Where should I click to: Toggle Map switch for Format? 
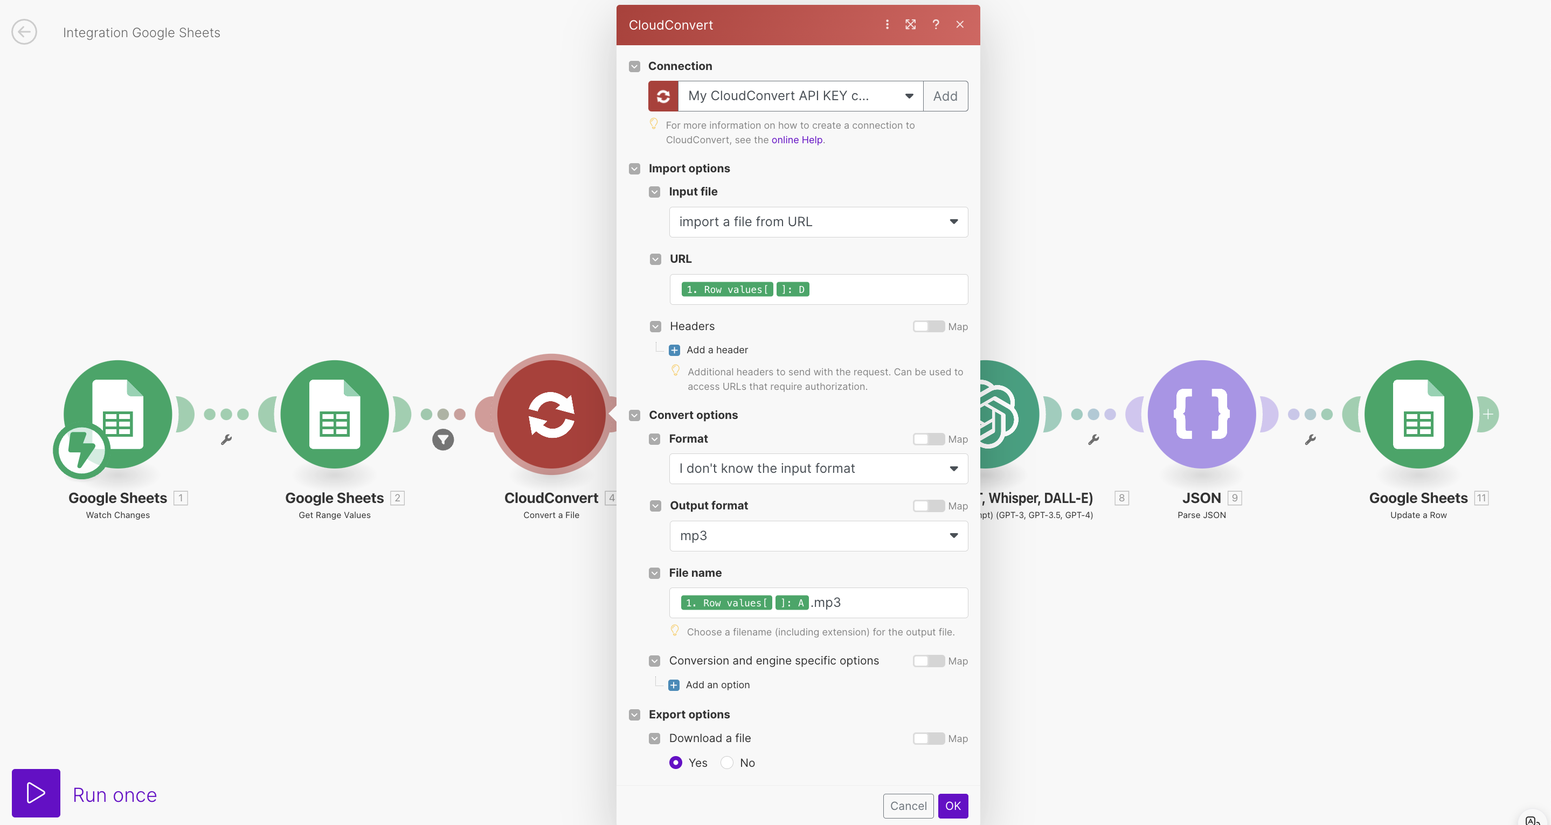[x=928, y=439]
